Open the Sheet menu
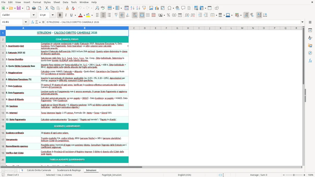This screenshot has width=315, height=177. 57,2
